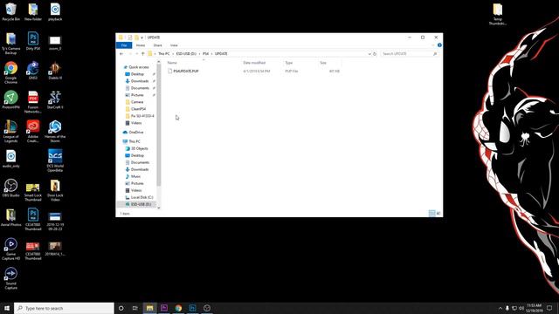559x314 pixels.
Task: Expand the ribbon chevron
Action: pos(433,45)
